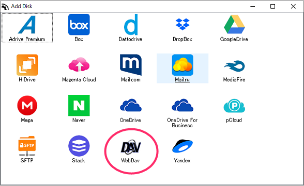Click the 'GoogleDrive' label text
This screenshot has height=186, width=304.
tap(234, 39)
